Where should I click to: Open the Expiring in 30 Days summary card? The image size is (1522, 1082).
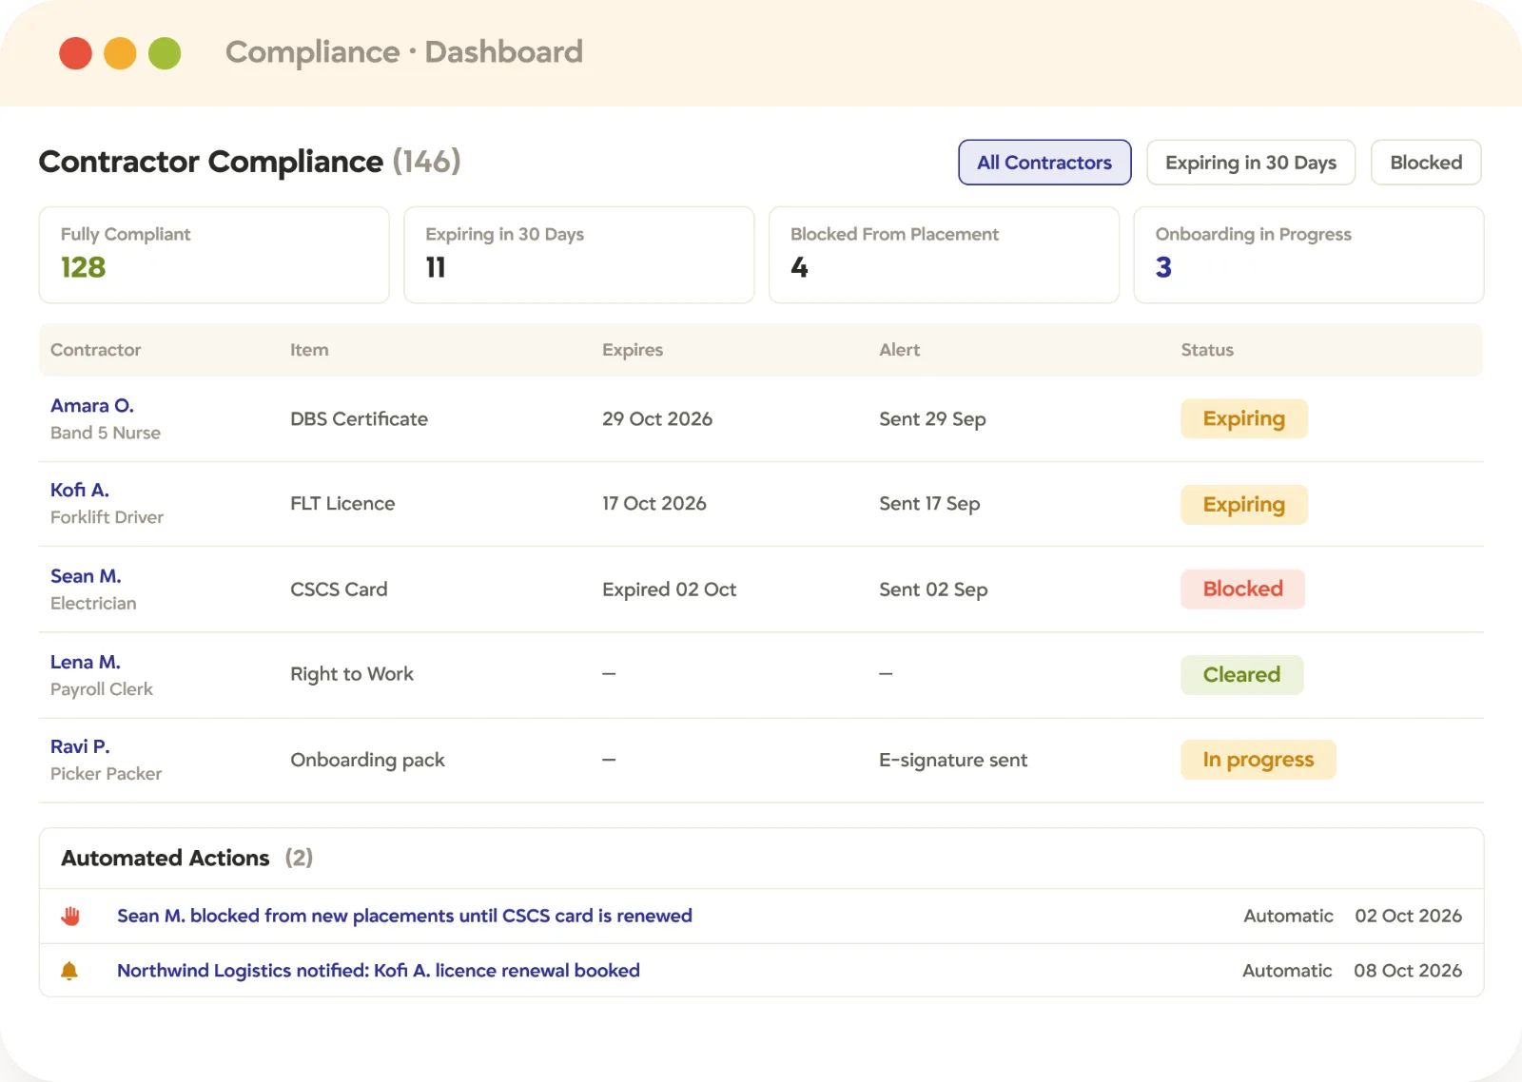(579, 255)
